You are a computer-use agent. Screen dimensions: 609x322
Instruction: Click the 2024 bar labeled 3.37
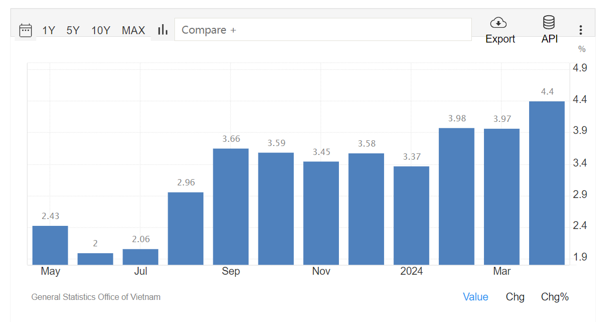coord(411,215)
